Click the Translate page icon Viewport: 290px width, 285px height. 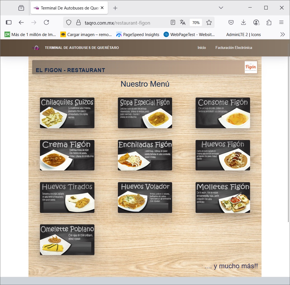coord(183,23)
